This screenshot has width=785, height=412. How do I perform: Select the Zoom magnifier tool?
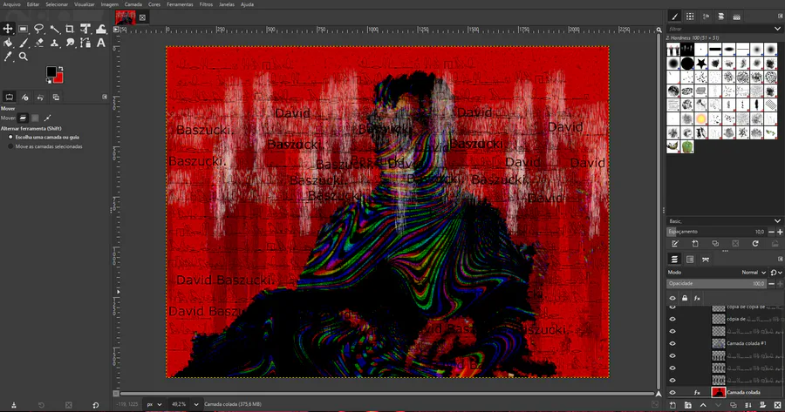click(23, 57)
